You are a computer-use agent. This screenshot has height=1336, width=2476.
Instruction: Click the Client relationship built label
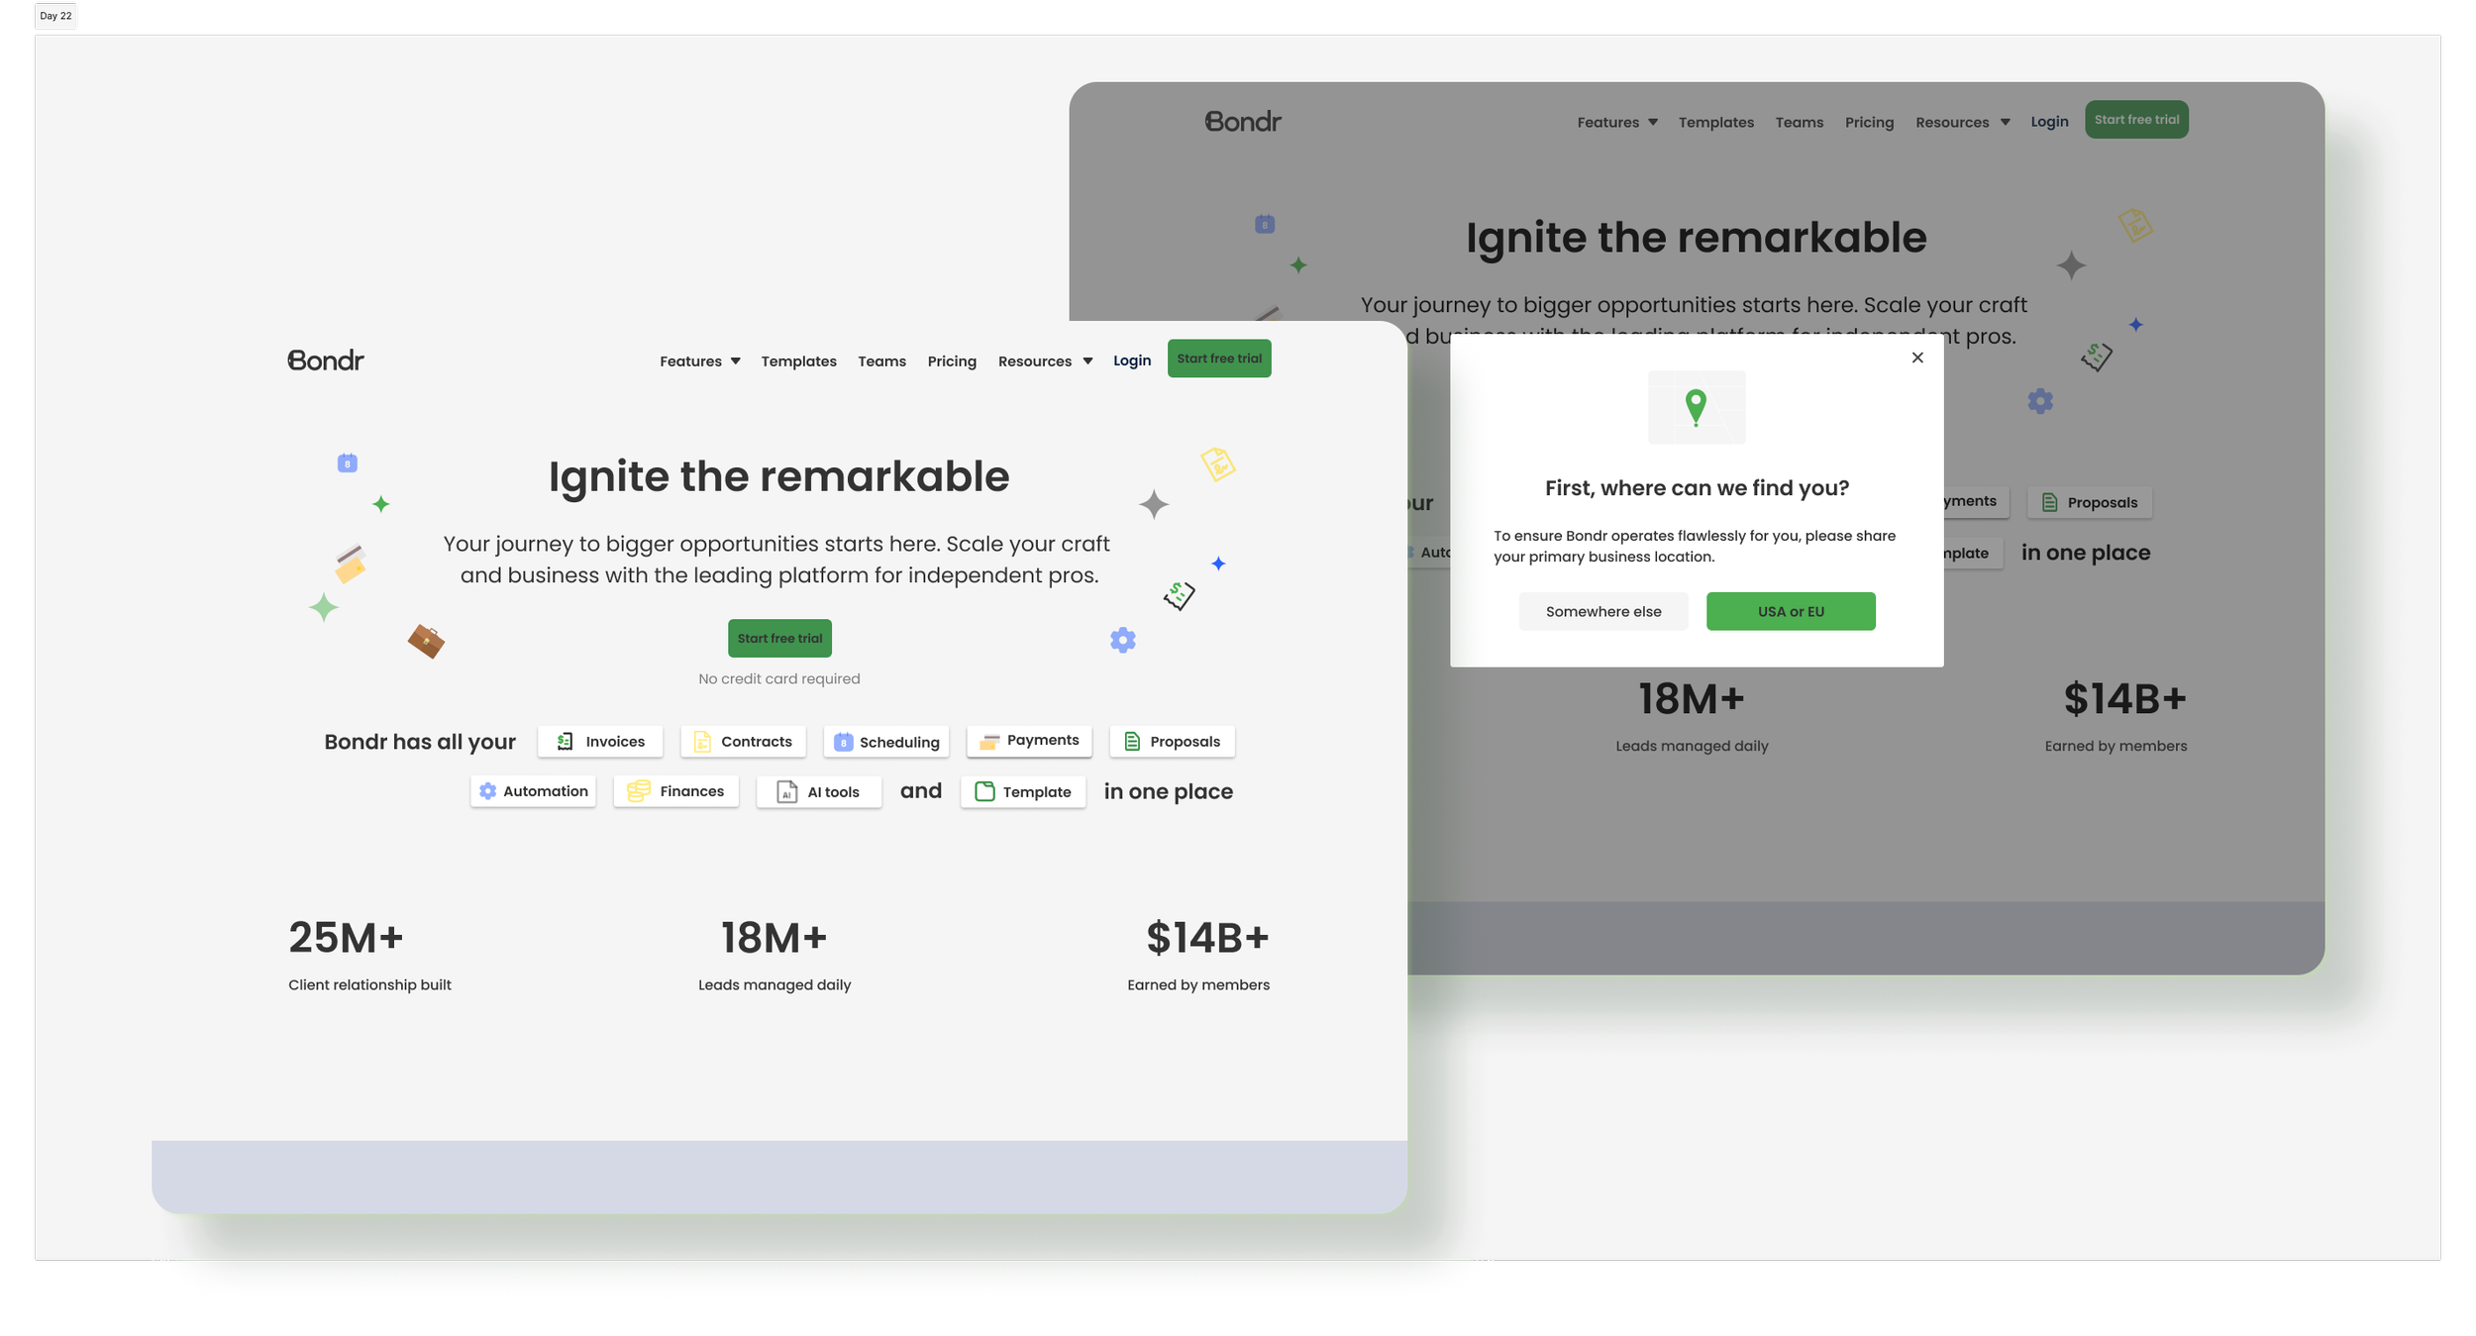pos(369,985)
